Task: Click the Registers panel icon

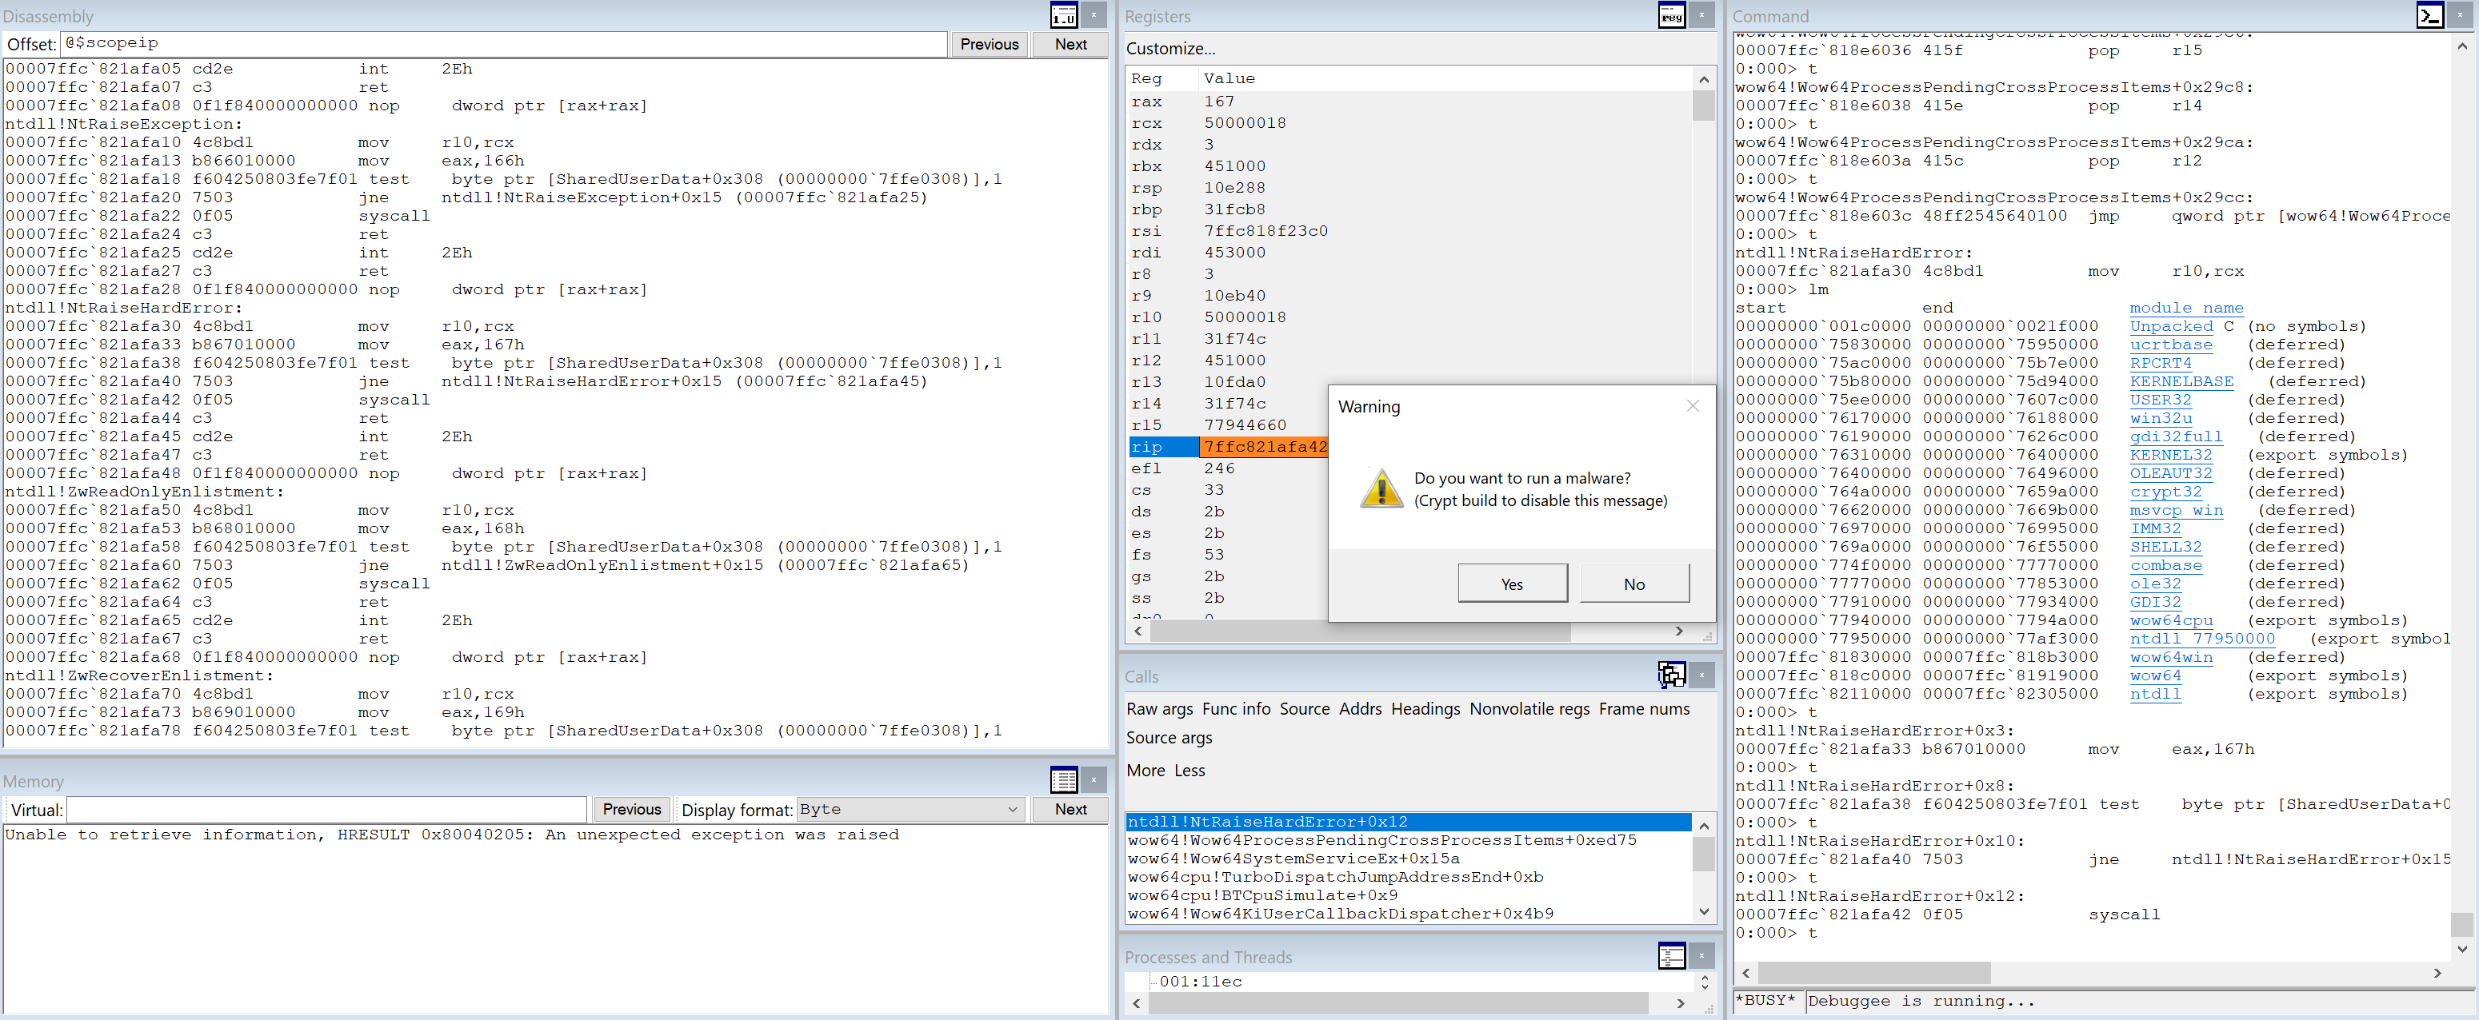Action: tap(1672, 15)
